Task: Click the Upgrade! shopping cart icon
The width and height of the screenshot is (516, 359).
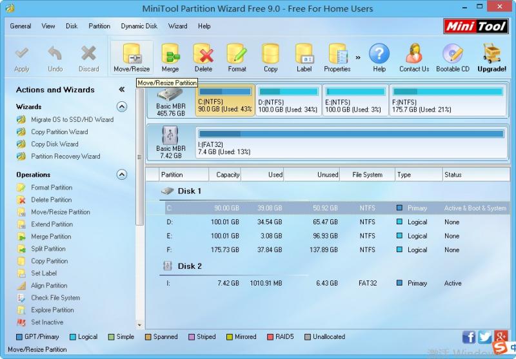Action: 492,58
